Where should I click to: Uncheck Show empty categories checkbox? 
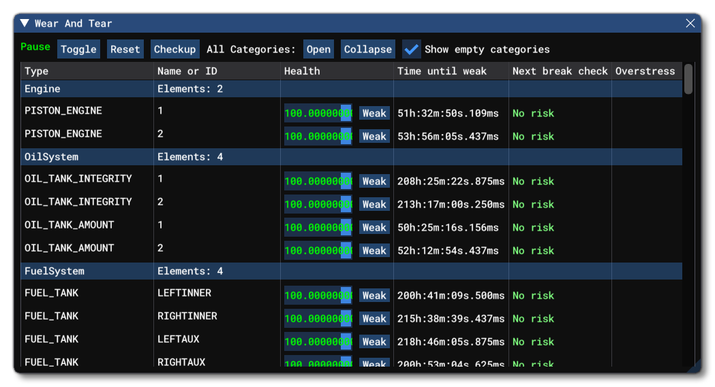tap(411, 49)
